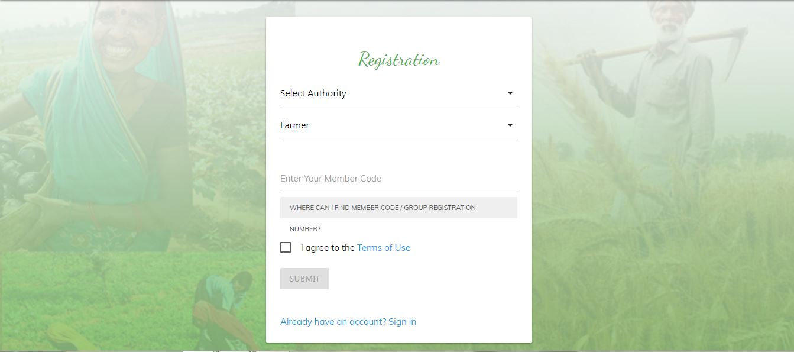The width and height of the screenshot is (794, 352).
Task: Open the Terms of Use link
Action: click(383, 247)
